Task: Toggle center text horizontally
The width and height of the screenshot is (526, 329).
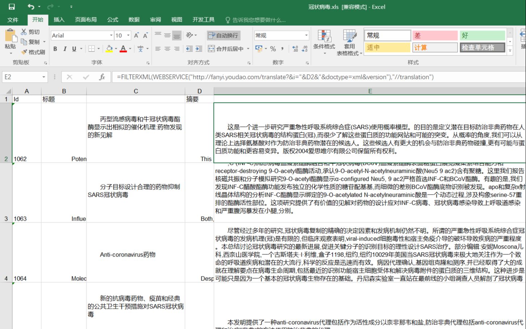Action: click(x=167, y=49)
